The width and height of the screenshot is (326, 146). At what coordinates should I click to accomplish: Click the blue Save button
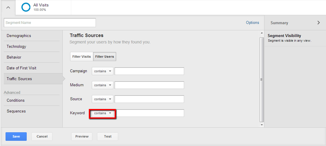[16, 136]
